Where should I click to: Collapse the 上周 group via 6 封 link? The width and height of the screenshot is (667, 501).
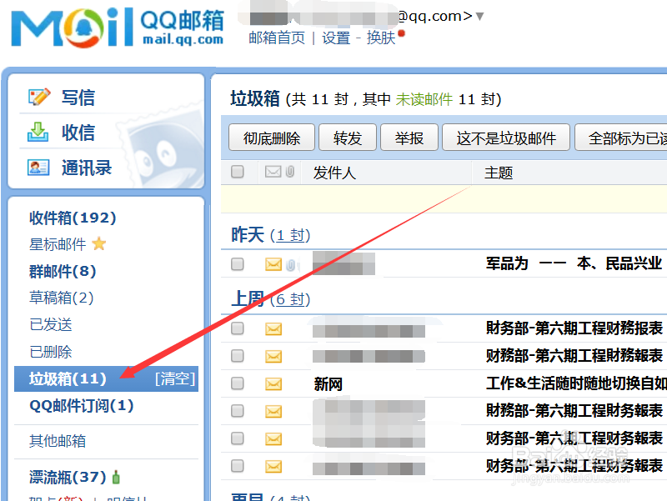coord(290,299)
